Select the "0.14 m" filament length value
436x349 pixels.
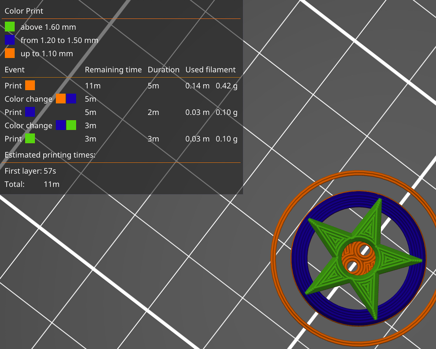tap(197, 86)
